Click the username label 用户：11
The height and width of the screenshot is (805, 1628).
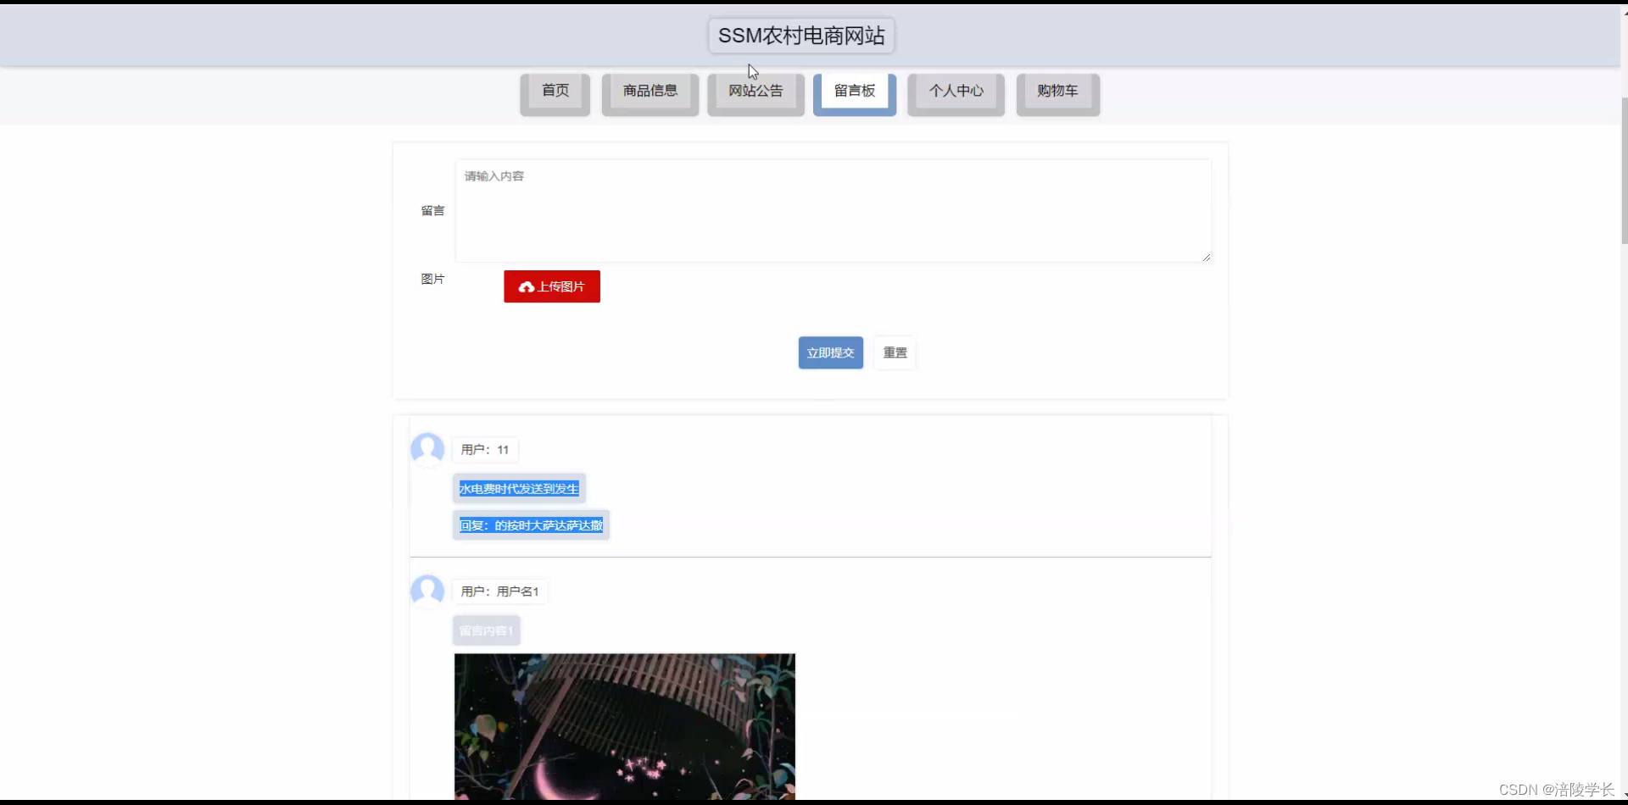(485, 449)
